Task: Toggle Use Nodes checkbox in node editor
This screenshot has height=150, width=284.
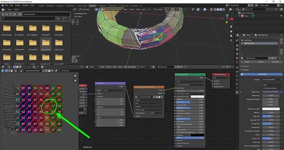Action: click(126, 67)
